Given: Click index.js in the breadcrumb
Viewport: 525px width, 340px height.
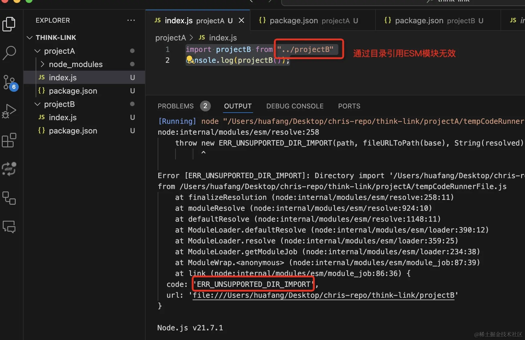Looking at the screenshot, I should (223, 38).
